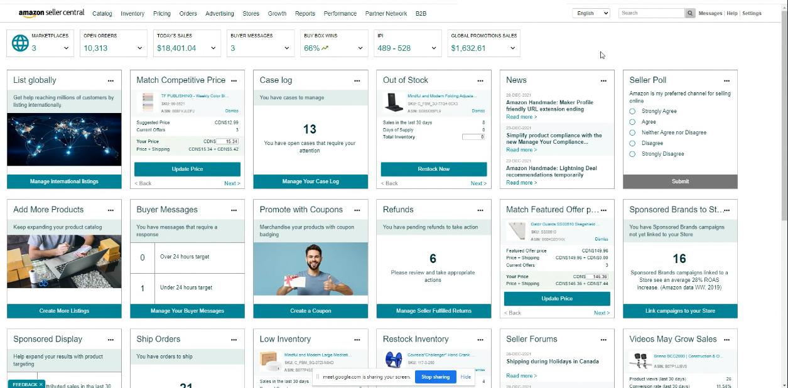This screenshot has height=388, width=788.
Task: Select the Disagree poll option
Action: coord(633,143)
